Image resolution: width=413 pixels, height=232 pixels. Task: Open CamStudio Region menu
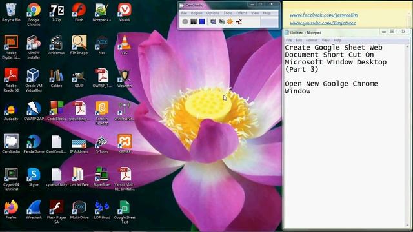pos(196,13)
